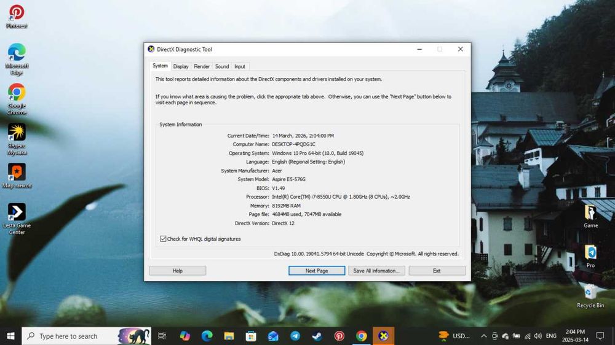
Task: Click the Help button
Action: point(178,271)
